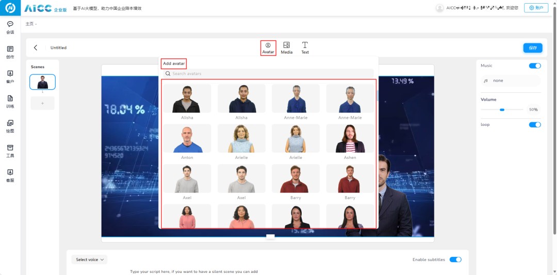The height and width of the screenshot is (275, 557).
Task: Click the 保存 save button
Action: (533, 48)
